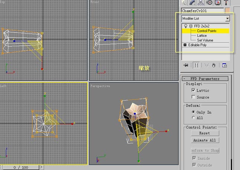Viewport: 240px width, 170px height.
Task: Open the Hierarchy panel tab
Action: (201, 3)
